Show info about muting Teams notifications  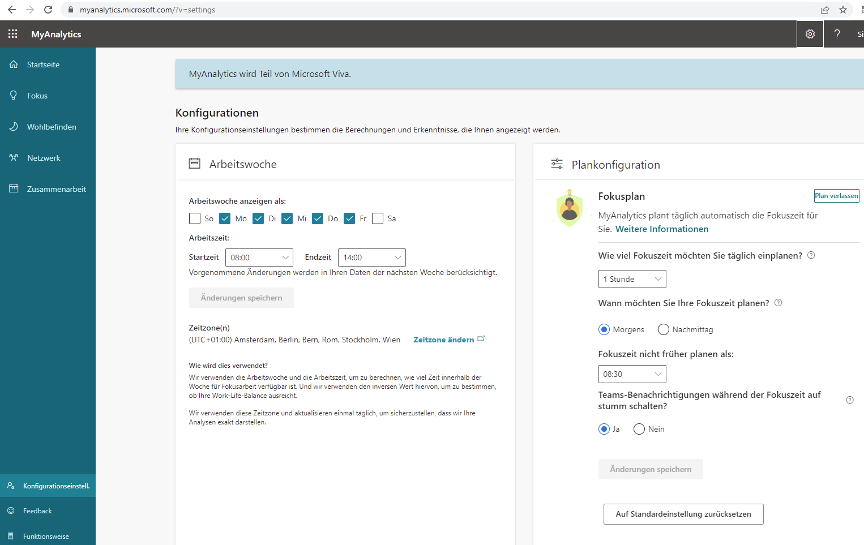pos(850,400)
